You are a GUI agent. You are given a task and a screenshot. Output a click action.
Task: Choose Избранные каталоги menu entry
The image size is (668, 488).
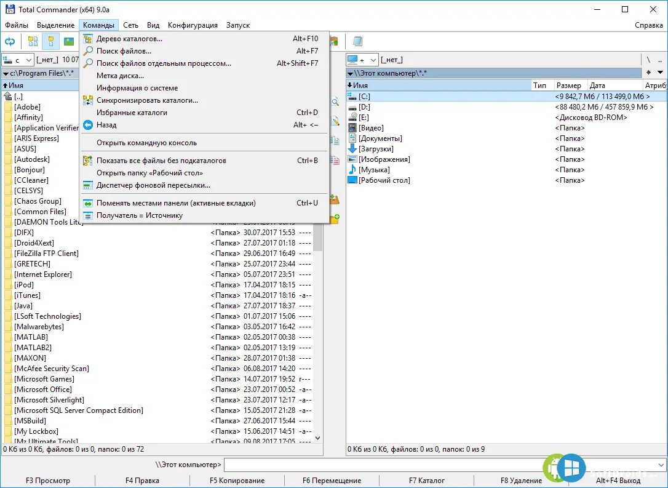click(204, 113)
